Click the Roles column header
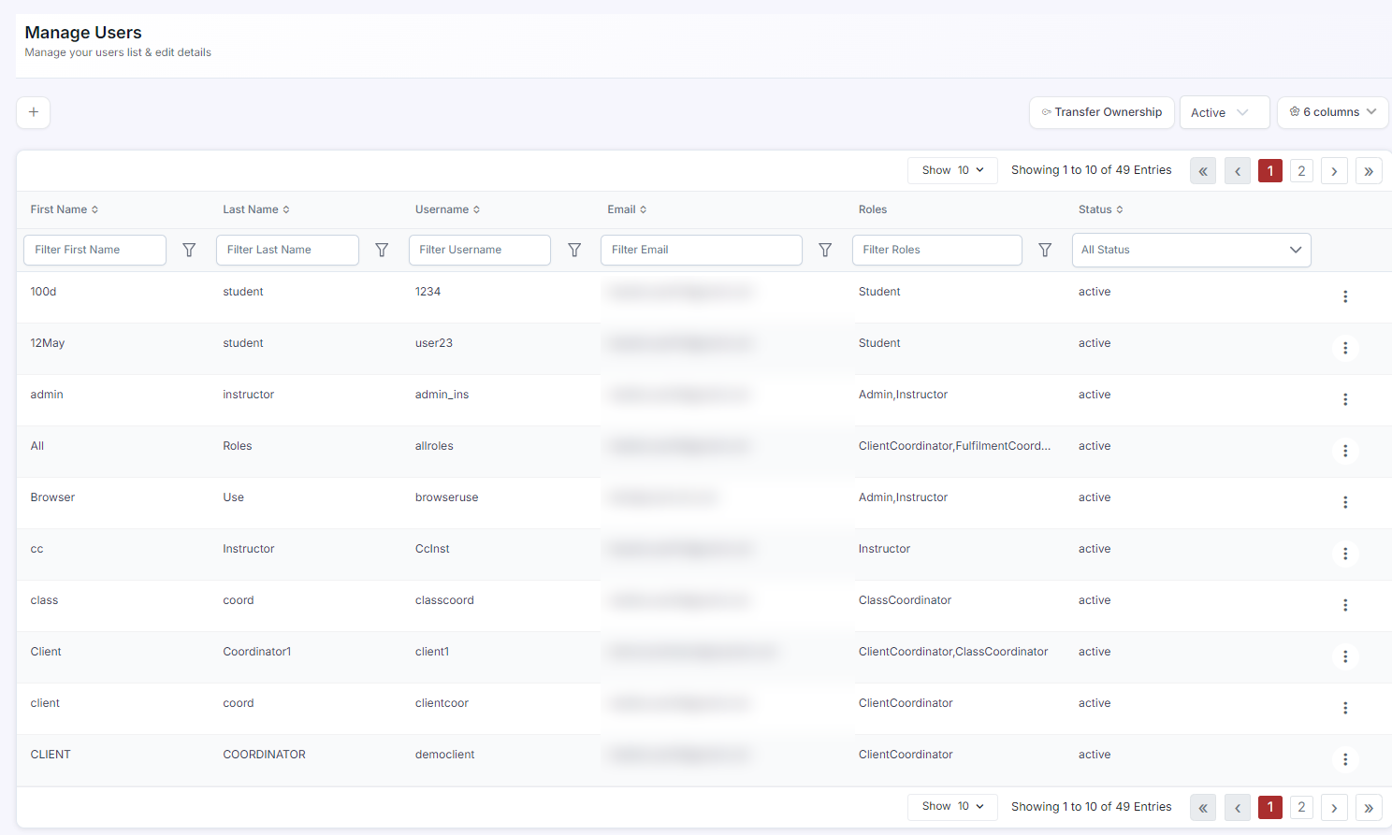Screen dimensions: 1392x835 (873, 209)
